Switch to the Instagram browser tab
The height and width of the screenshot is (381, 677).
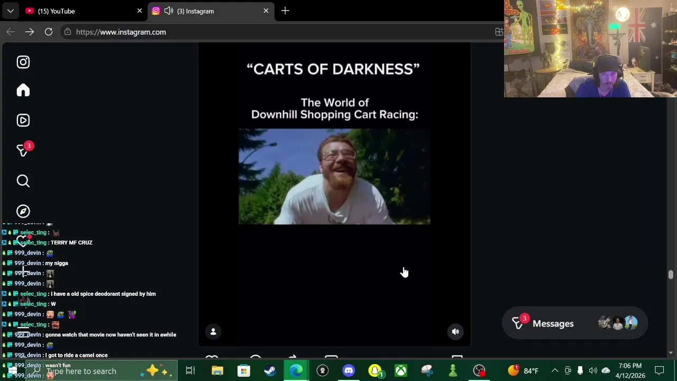pos(211,11)
